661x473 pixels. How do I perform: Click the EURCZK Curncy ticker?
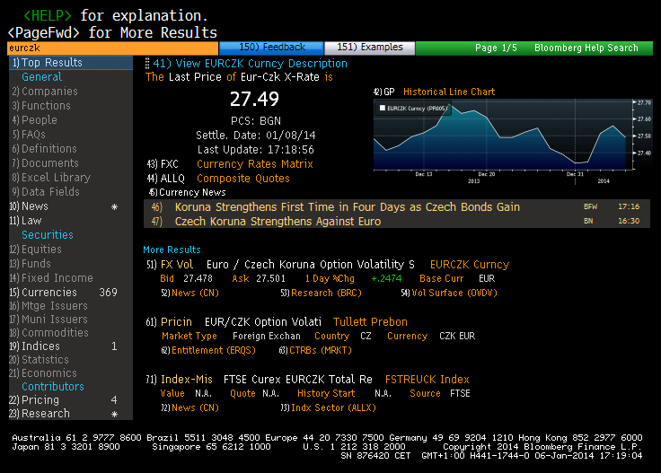[x=470, y=265]
